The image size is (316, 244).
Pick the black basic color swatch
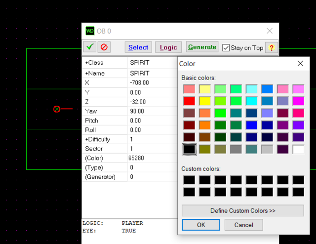(189, 150)
